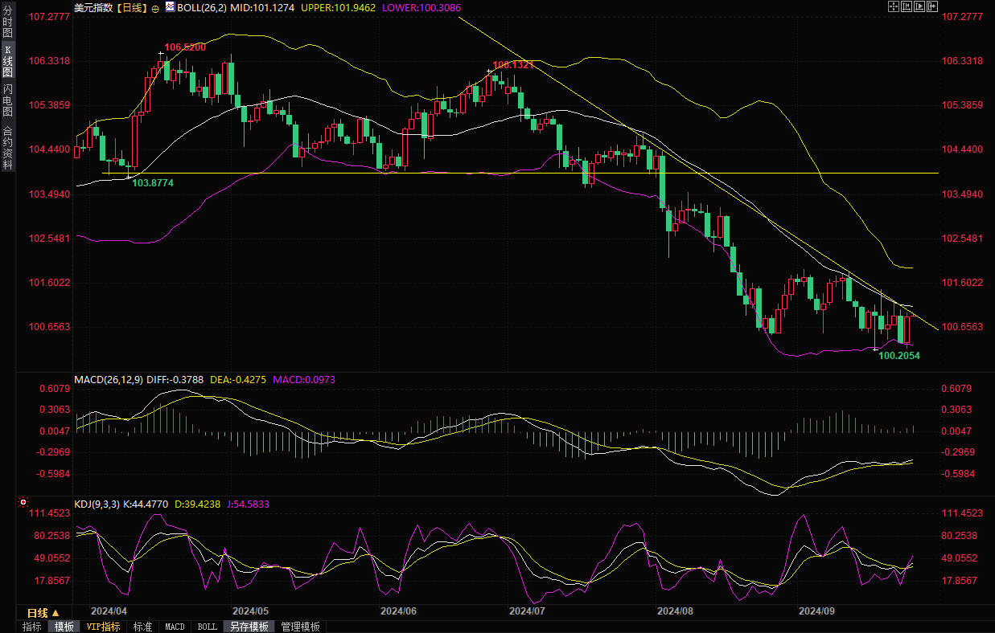Image resolution: width=995 pixels, height=633 pixels.
Task: Click the rightmost chart toolbar icon with exit arrow
Action: [933, 6]
